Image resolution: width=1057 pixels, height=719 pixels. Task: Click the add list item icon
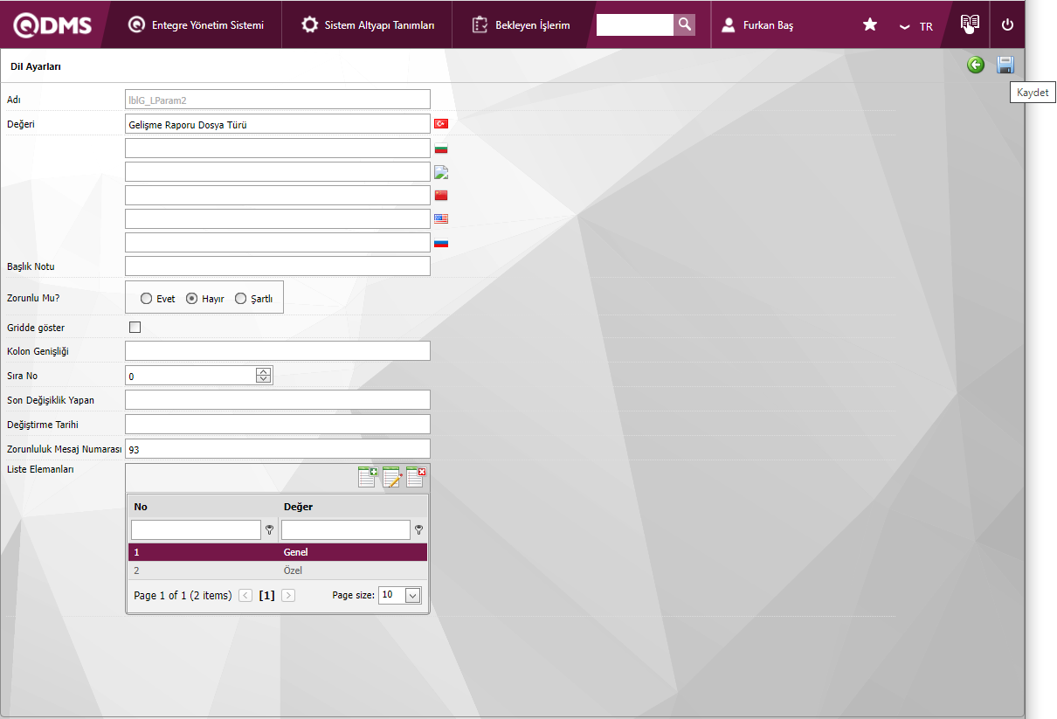click(368, 477)
